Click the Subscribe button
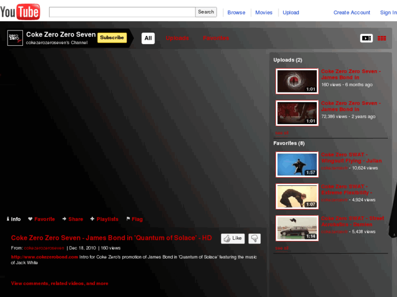Image resolution: width=397 pixels, height=297 pixels. coord(112,38)
